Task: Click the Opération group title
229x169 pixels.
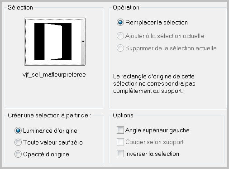Action: [126, 7]
